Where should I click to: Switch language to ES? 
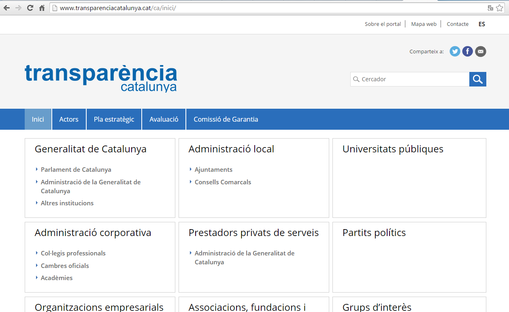(481, 24)
